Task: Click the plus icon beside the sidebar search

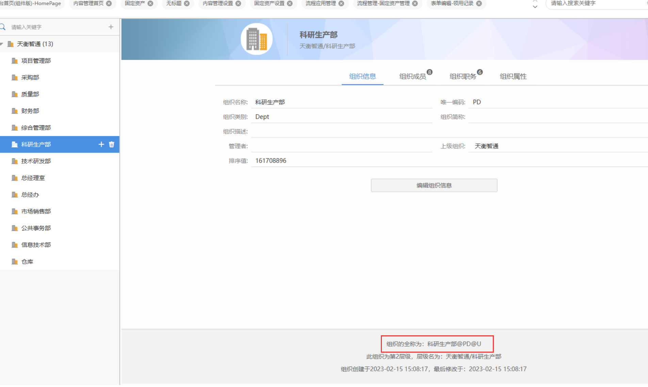Action: (111, 27)
